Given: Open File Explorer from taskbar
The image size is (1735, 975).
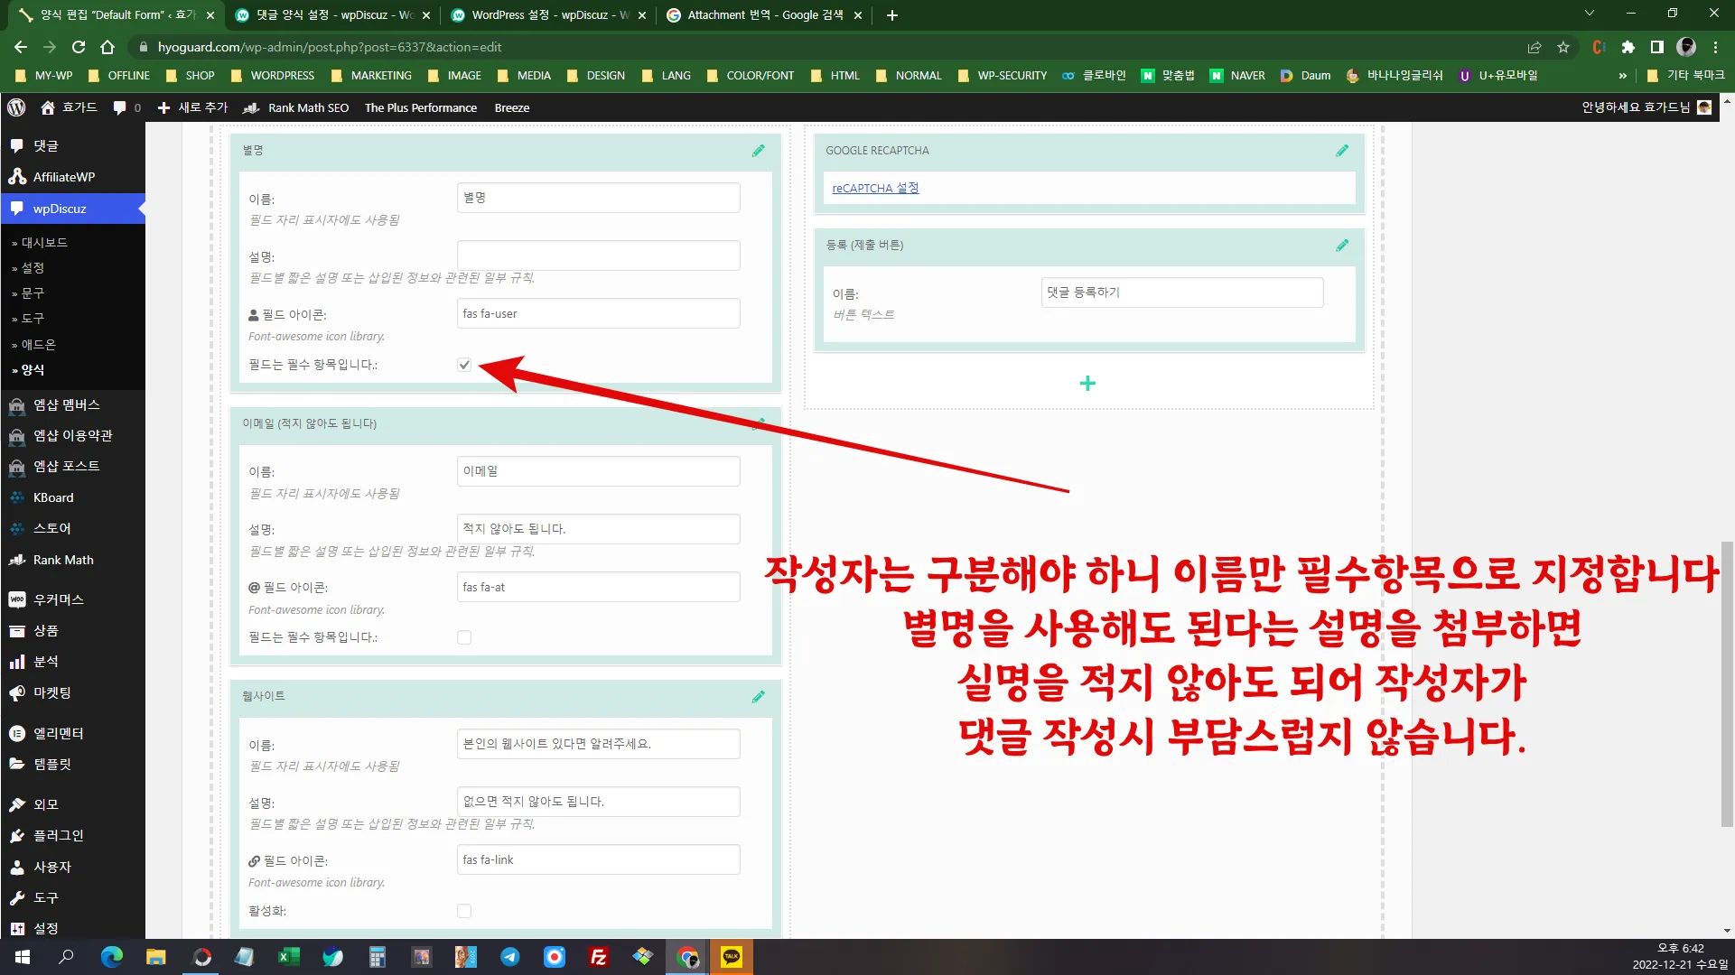Looking at the screenshot, I should point(156,957).
